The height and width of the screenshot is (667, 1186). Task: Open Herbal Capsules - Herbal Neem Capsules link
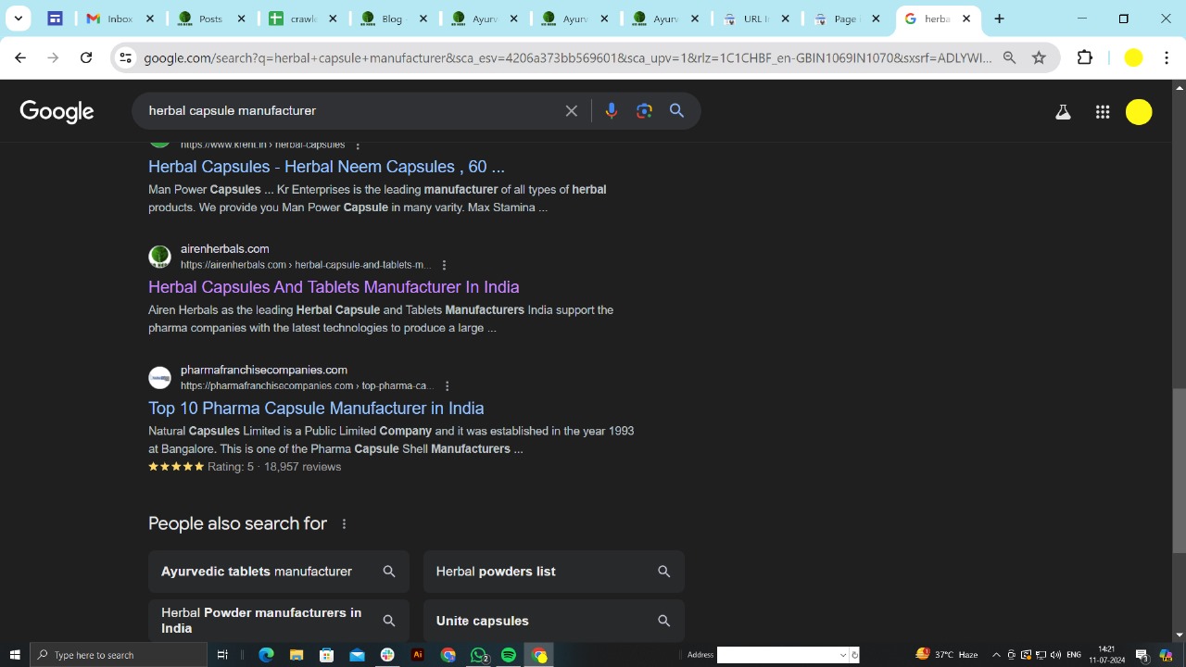[326, 167]
